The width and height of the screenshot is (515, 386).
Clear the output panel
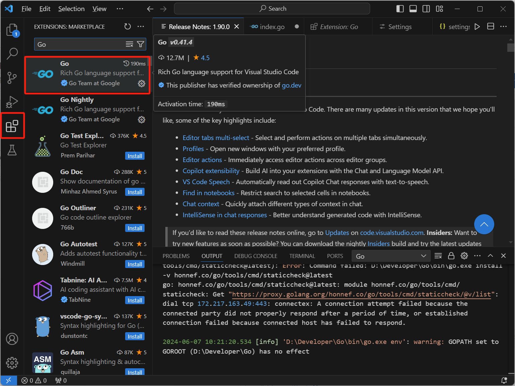438,256
